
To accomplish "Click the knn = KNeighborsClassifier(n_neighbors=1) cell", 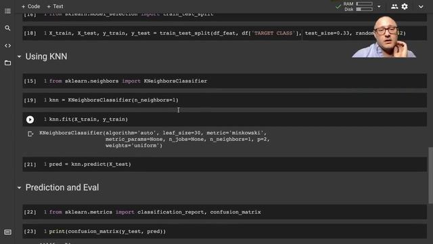I will click(x=225, y=100).
